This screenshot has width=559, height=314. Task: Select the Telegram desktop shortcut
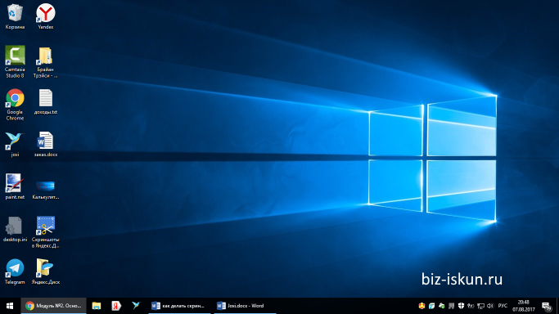(15, 271)
